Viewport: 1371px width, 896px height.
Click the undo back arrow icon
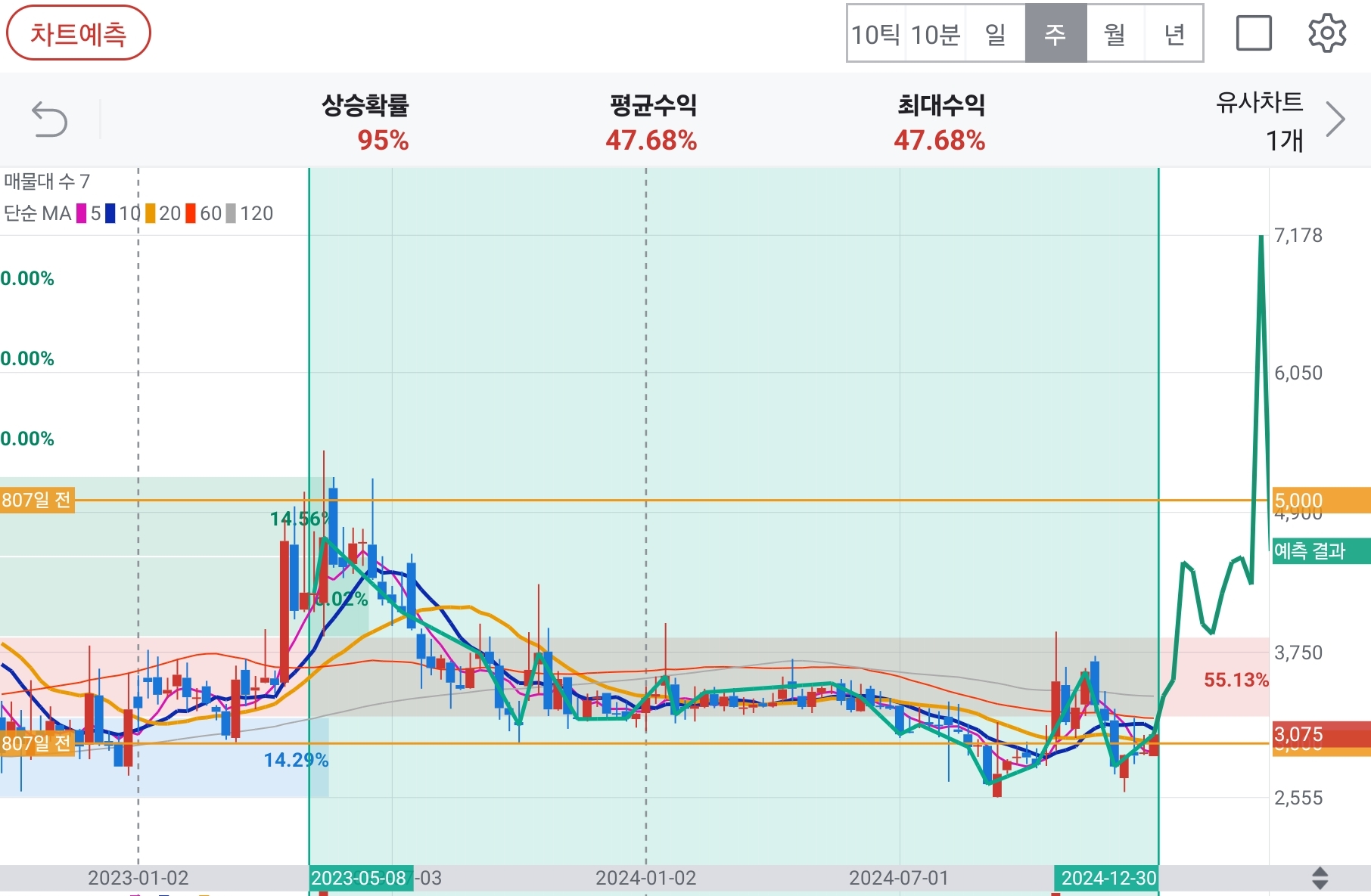[50, 120]
